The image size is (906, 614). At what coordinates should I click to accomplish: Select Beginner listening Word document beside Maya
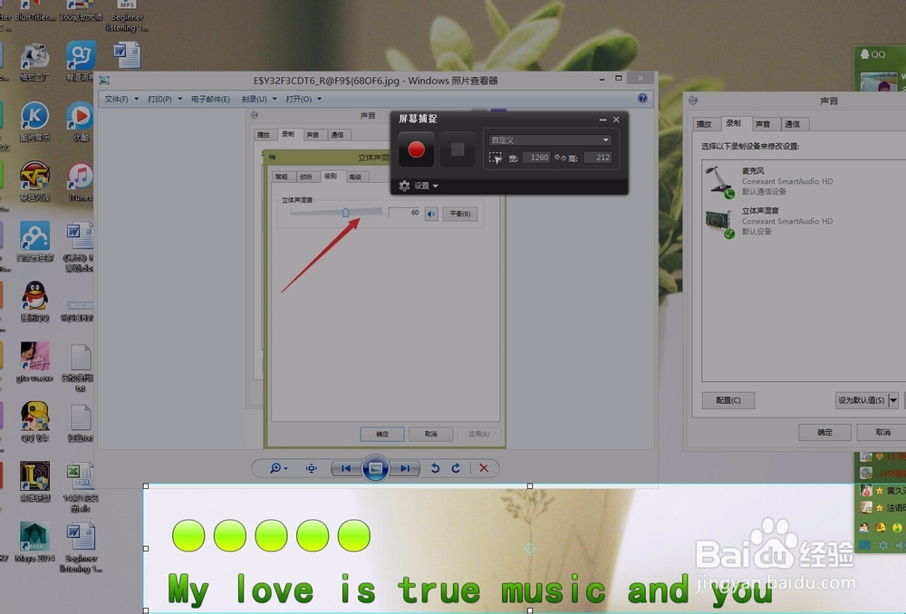click(x=81, y=548)
